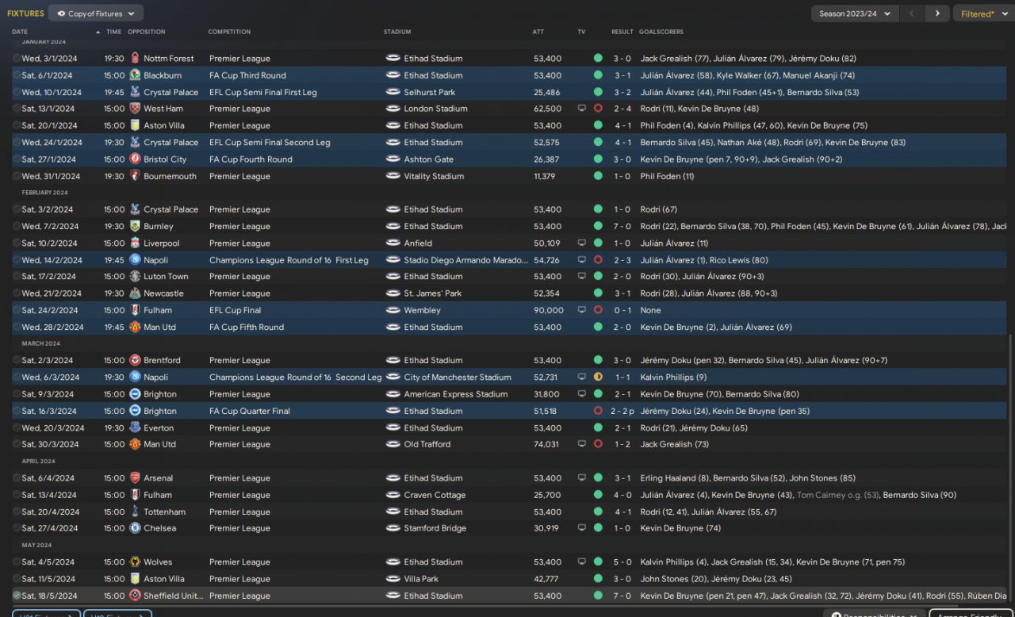Click the '2 - 2 p' result

[x=623, y=411]
